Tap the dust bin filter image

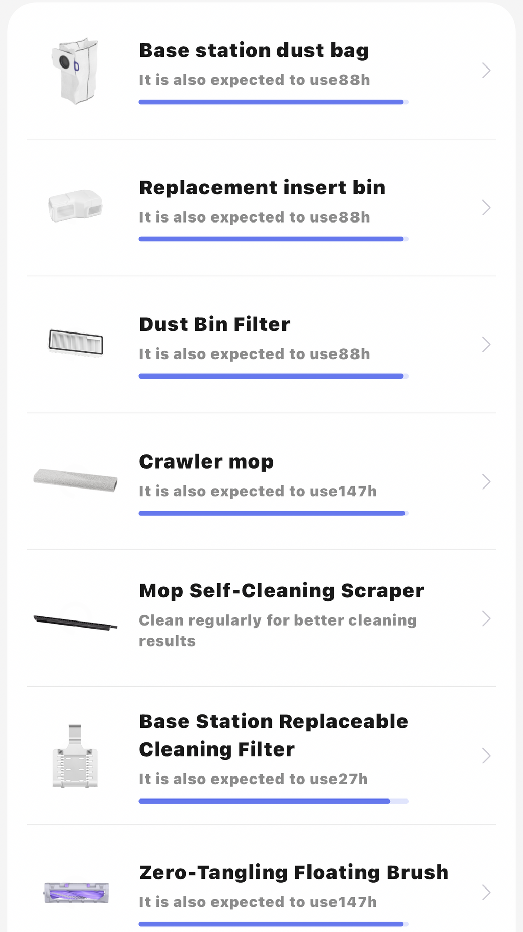tap(76, 342)
